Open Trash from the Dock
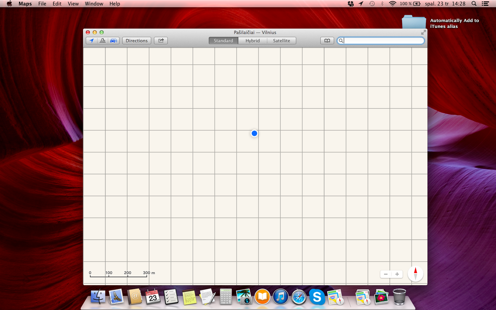This screenshot has width=496, height=310. click(399, 297)
